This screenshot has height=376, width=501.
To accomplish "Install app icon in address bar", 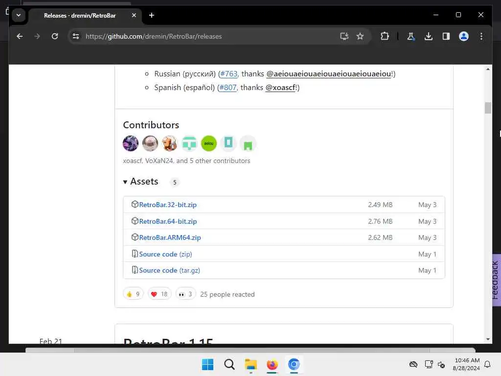I will pos(344,36).
